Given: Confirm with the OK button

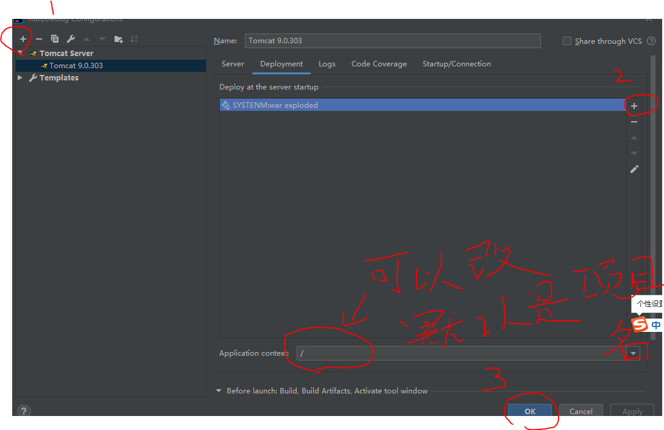Looking at the screenshot, I should [x=530, y=411].
